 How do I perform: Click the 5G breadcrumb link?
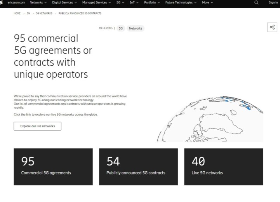(28, 13)
